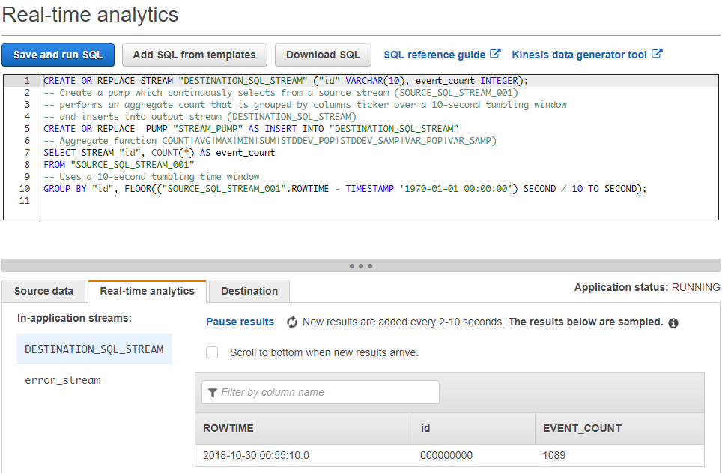Select error_stream in the streams list
This screenshot has height=473, width=722.
pos(62,380)
